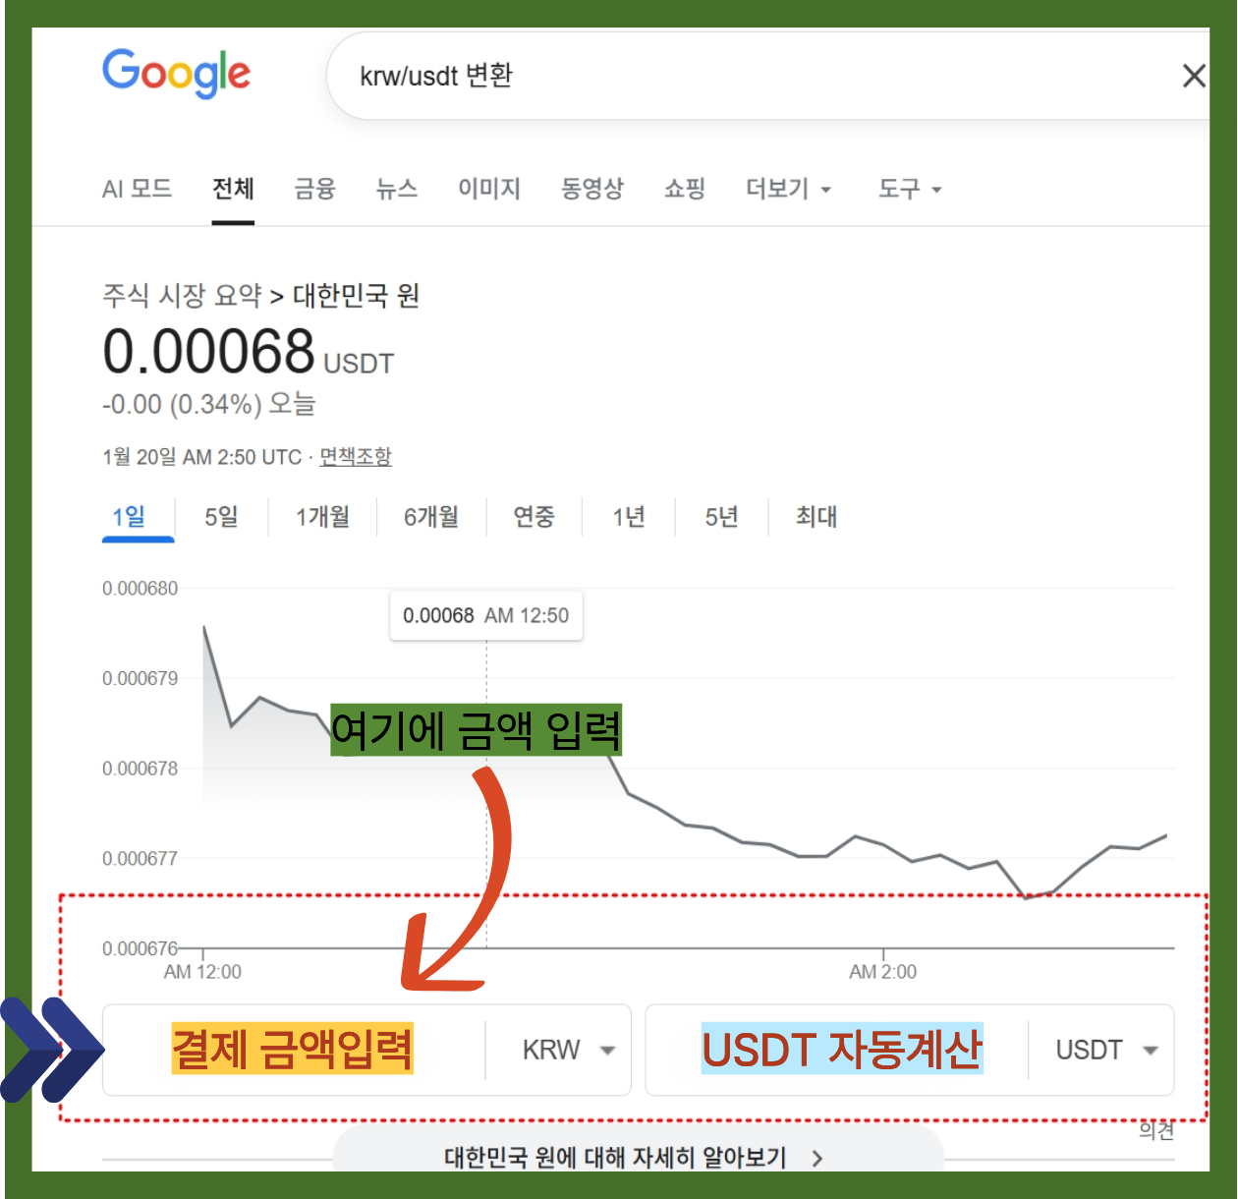Open the KRW currency dropdown
This screenshot has height=1199, width=1238.
(568, 1051)
